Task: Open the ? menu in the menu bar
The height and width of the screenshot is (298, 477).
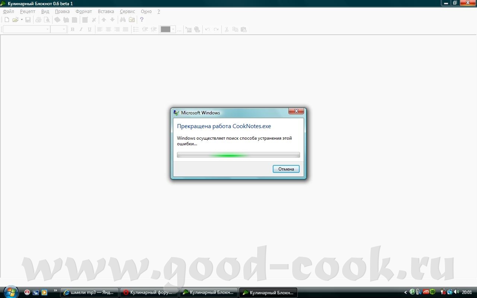Action: coord(159,12)
